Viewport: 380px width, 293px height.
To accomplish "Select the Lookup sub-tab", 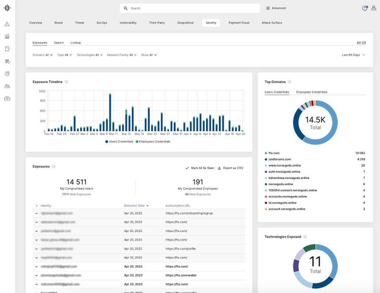I will point(75,43).
